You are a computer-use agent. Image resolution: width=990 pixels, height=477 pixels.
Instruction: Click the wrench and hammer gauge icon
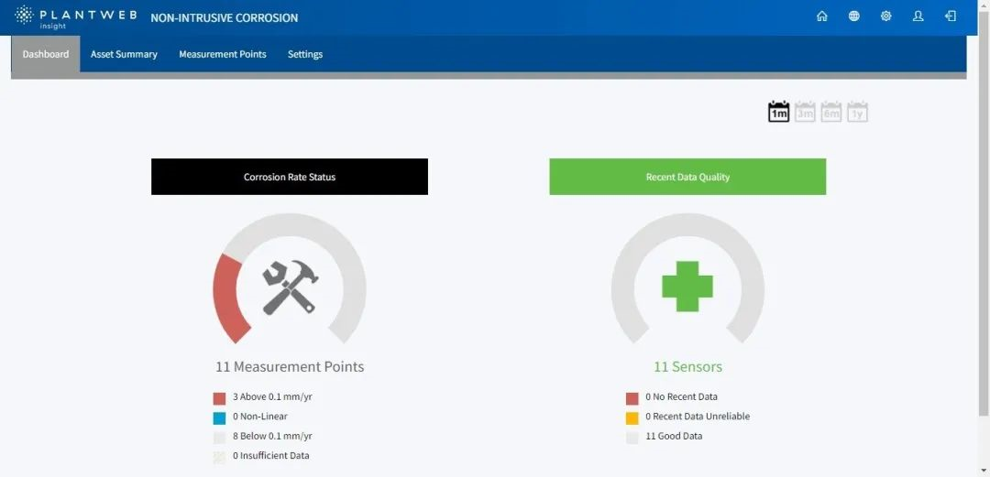(x=290, y=287)
